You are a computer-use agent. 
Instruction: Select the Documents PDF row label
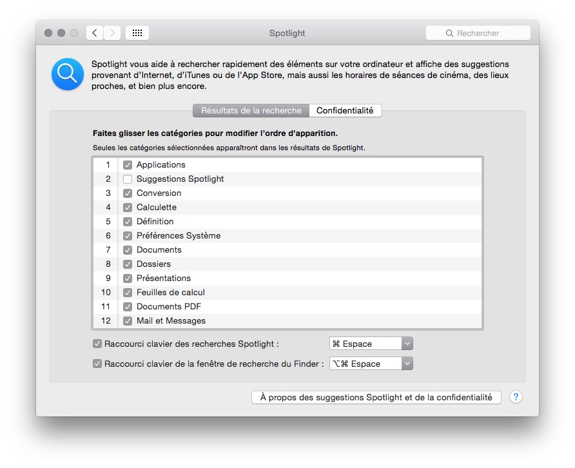click(169, 307)
